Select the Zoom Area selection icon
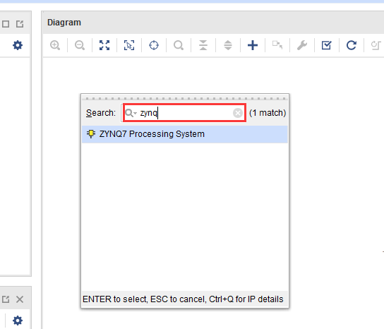Screen dimensions: 384x329 (129, 45)
